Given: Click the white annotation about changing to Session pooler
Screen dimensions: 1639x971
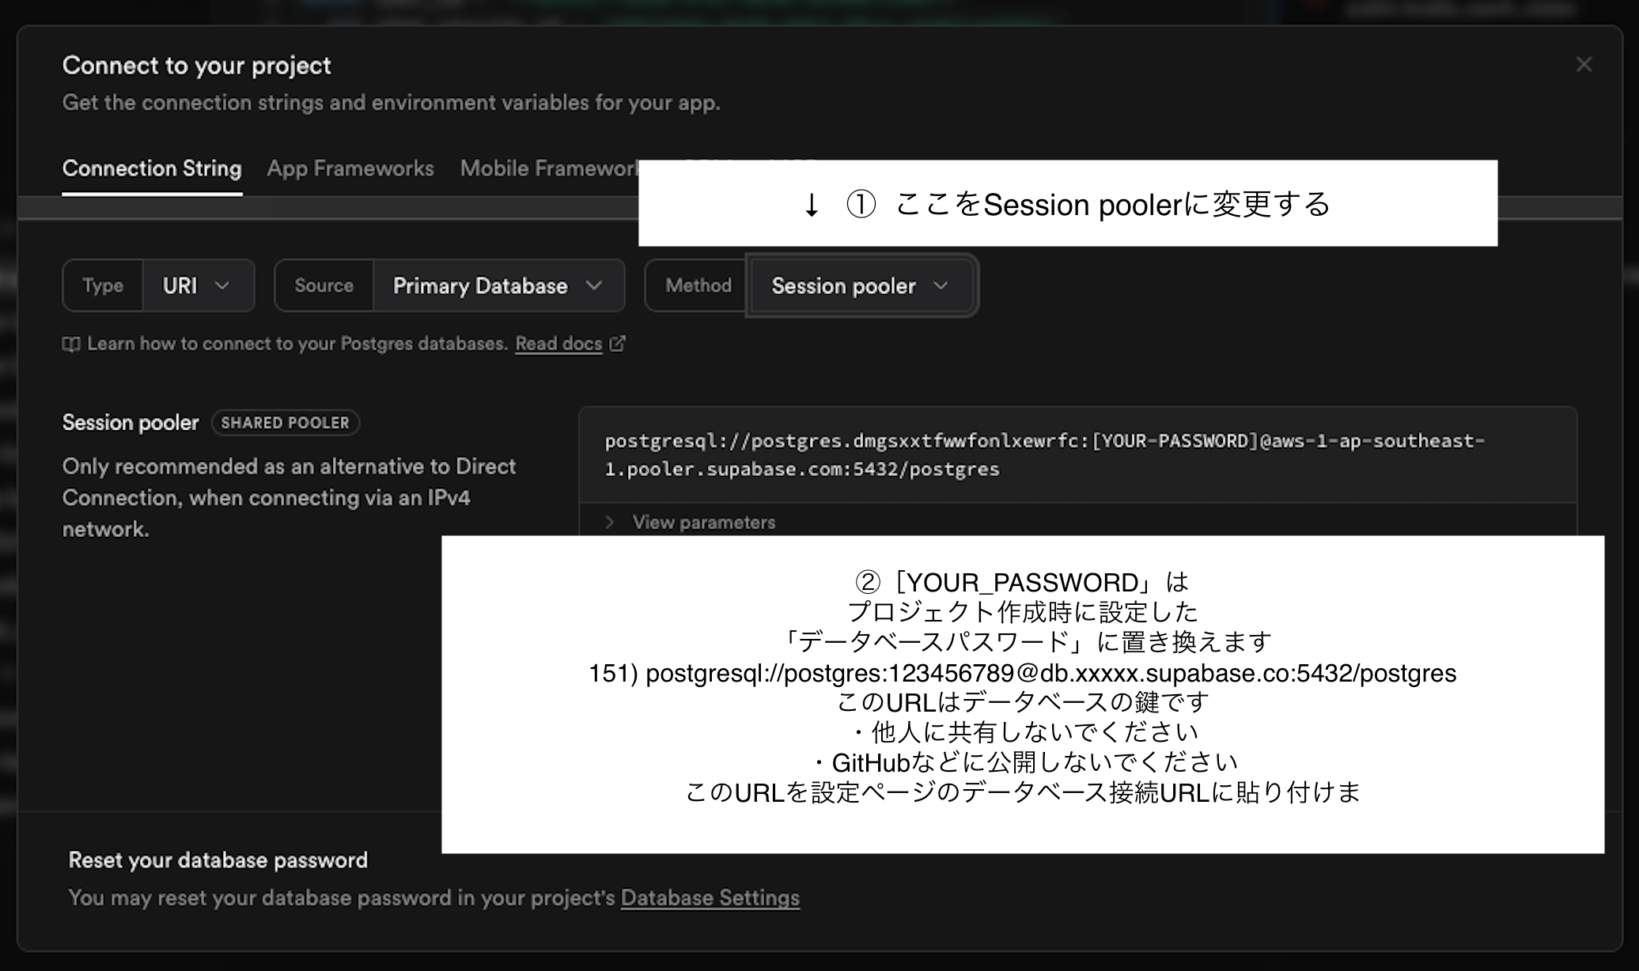Looking at the screenshot, I should [1067, 204].
